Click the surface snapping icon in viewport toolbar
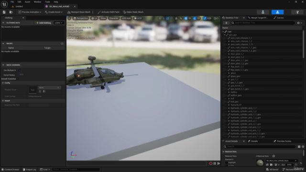 181,18
